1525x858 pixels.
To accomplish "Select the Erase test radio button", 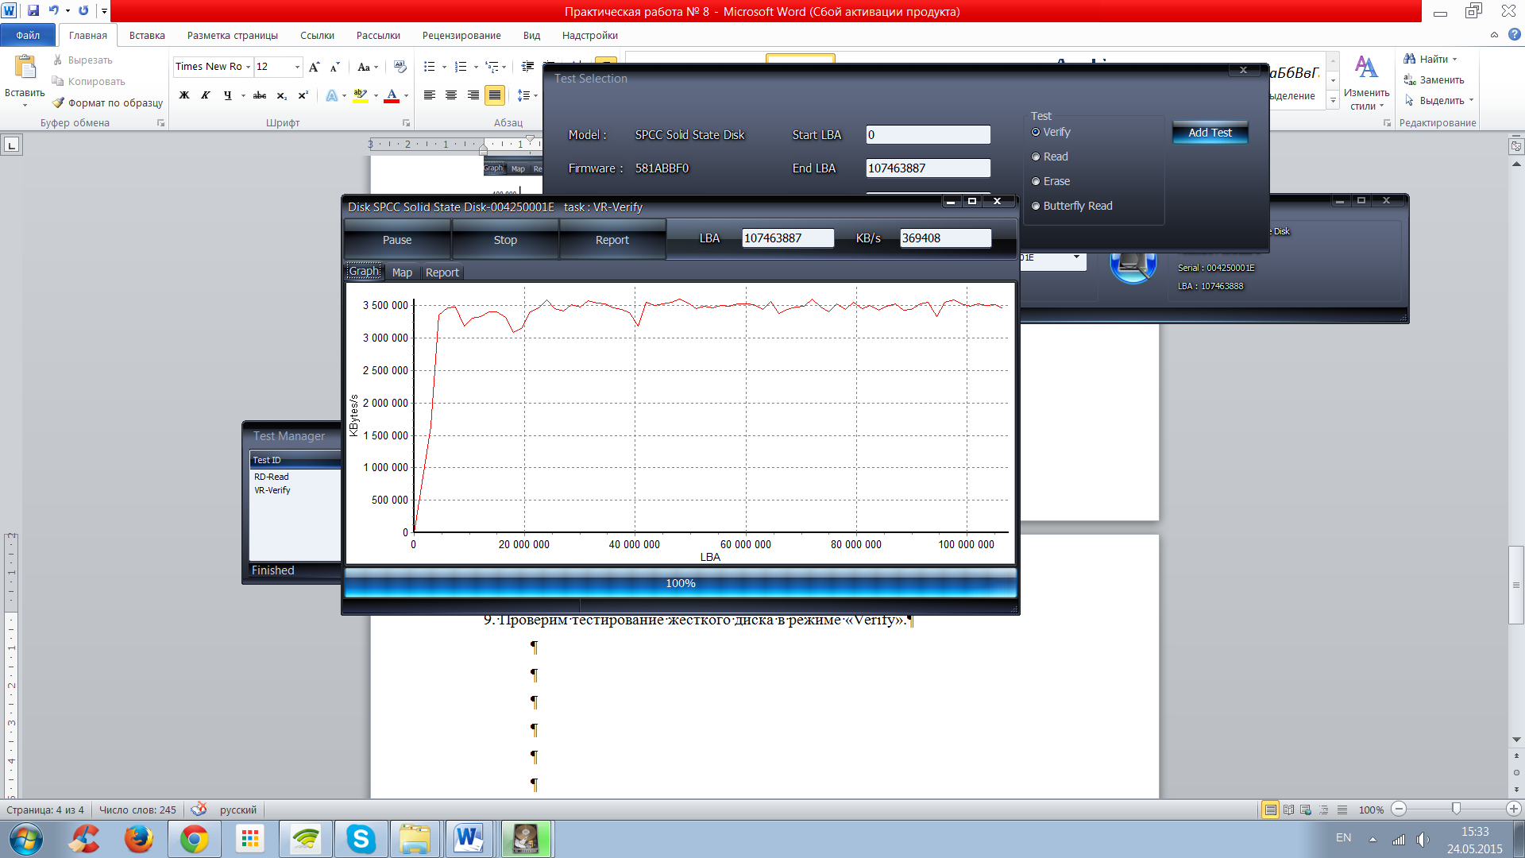I will 1036,181.
